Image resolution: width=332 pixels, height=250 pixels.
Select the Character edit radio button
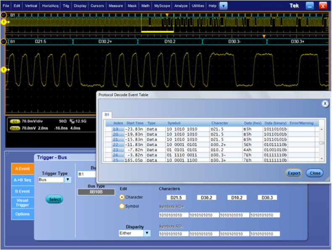122,197
